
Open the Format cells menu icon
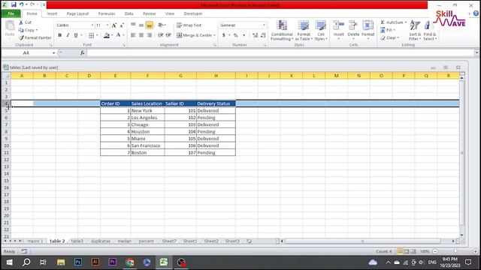pos(368,25)
